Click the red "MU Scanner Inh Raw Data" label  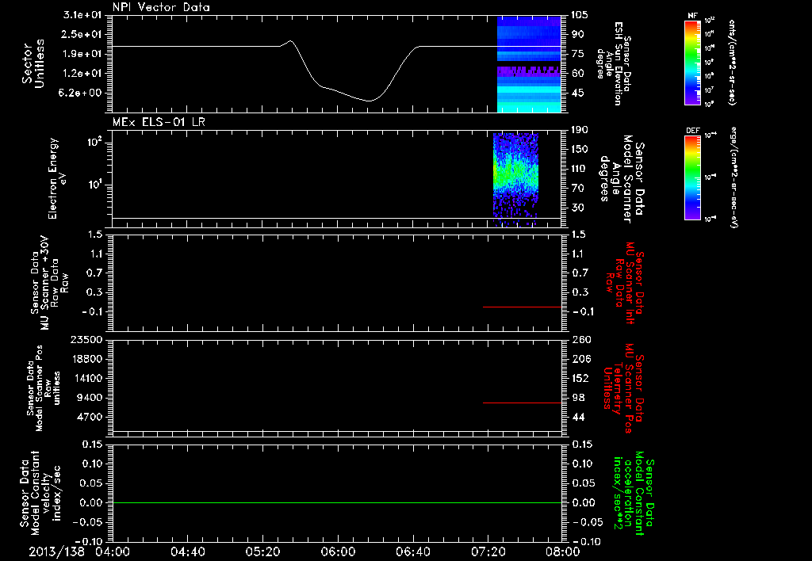[x=625, y=283]
